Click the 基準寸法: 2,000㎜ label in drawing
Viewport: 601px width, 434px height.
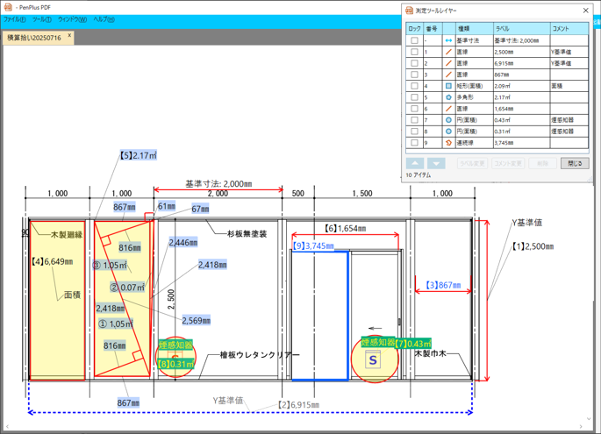tap(218, 184)
